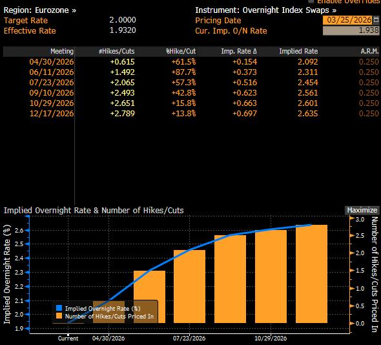
Task: Click the #Hikes/Cuts column header
Action: click(117, 51)
